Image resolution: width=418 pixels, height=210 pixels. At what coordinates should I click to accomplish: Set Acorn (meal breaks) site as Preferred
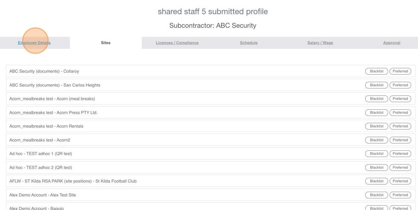(x=400, y=98)
